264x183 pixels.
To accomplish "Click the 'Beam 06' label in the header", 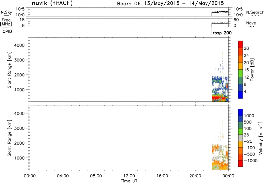I will pos(129,4).
